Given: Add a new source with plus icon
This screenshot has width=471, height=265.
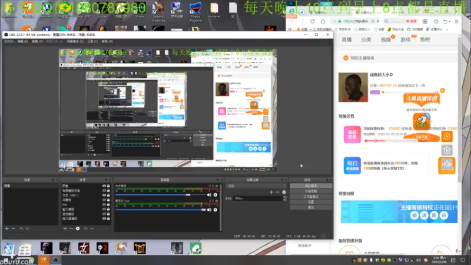Looking at the screenshot, I should [65, 228].
